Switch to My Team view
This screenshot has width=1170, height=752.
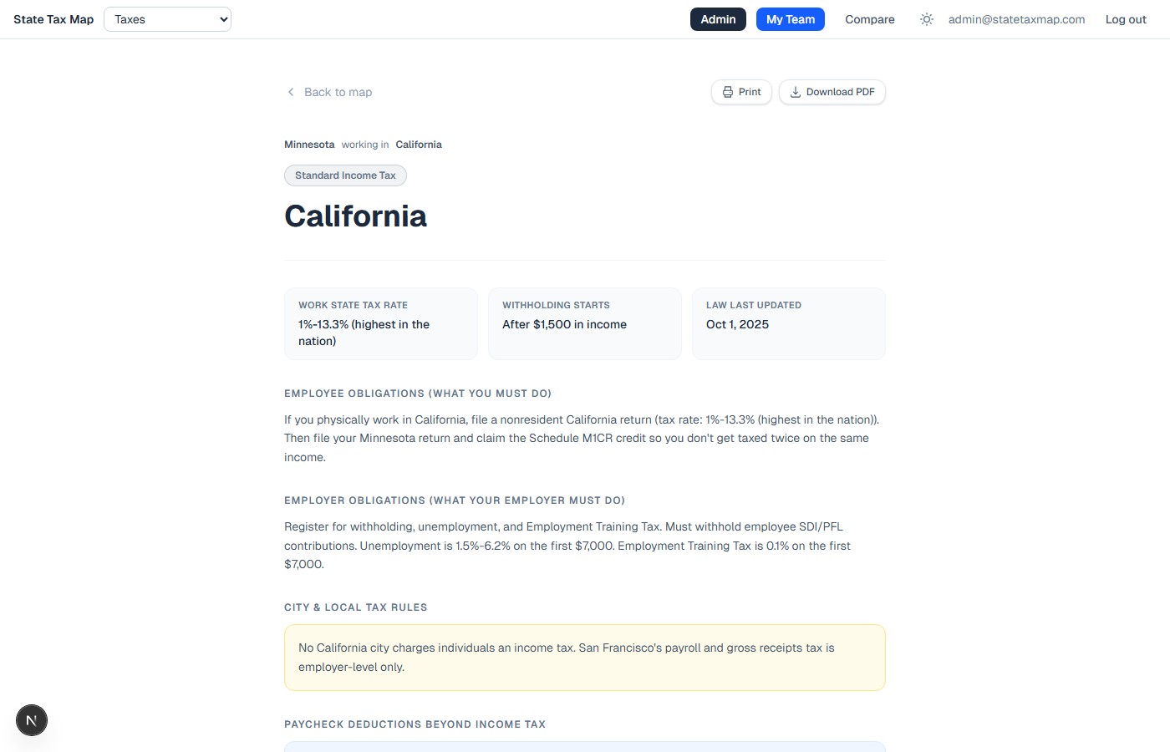click(x=790, y=19)
